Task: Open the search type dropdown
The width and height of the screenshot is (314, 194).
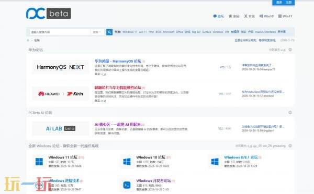Action: pos(97,32)
